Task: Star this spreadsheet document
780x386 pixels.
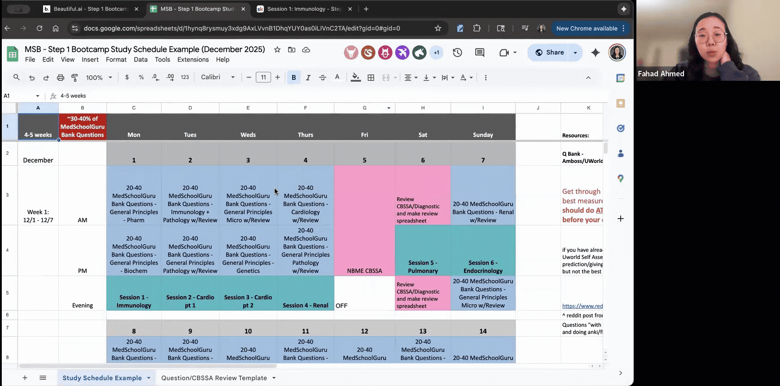Action: (x=277, y=49)
